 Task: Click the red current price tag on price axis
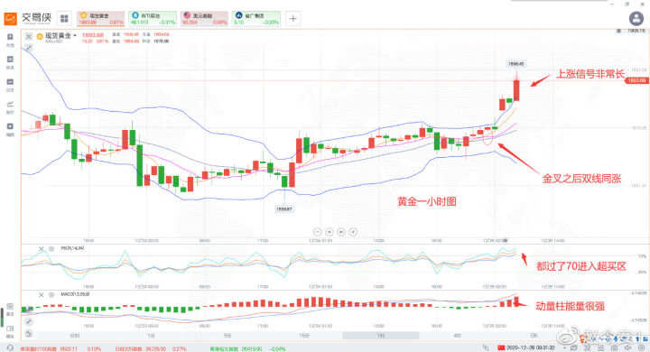coord(636,80)
